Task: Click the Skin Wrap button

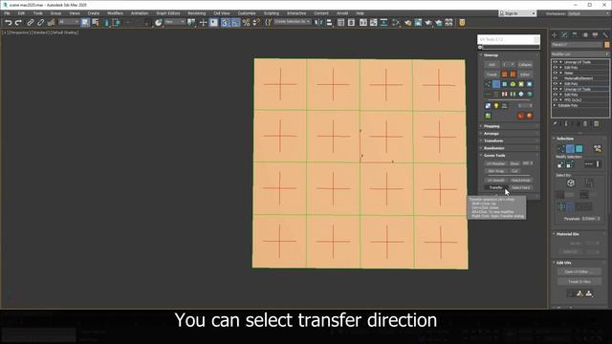Action: tap(496, 171)
